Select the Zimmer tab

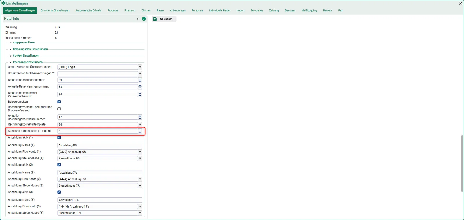146,10
